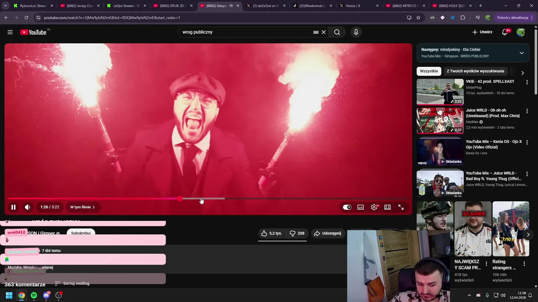The height and width of the screenshot is (302, 538).
Task: Open options menu for VKIE - 42 video
Action: tap(527, 82)
